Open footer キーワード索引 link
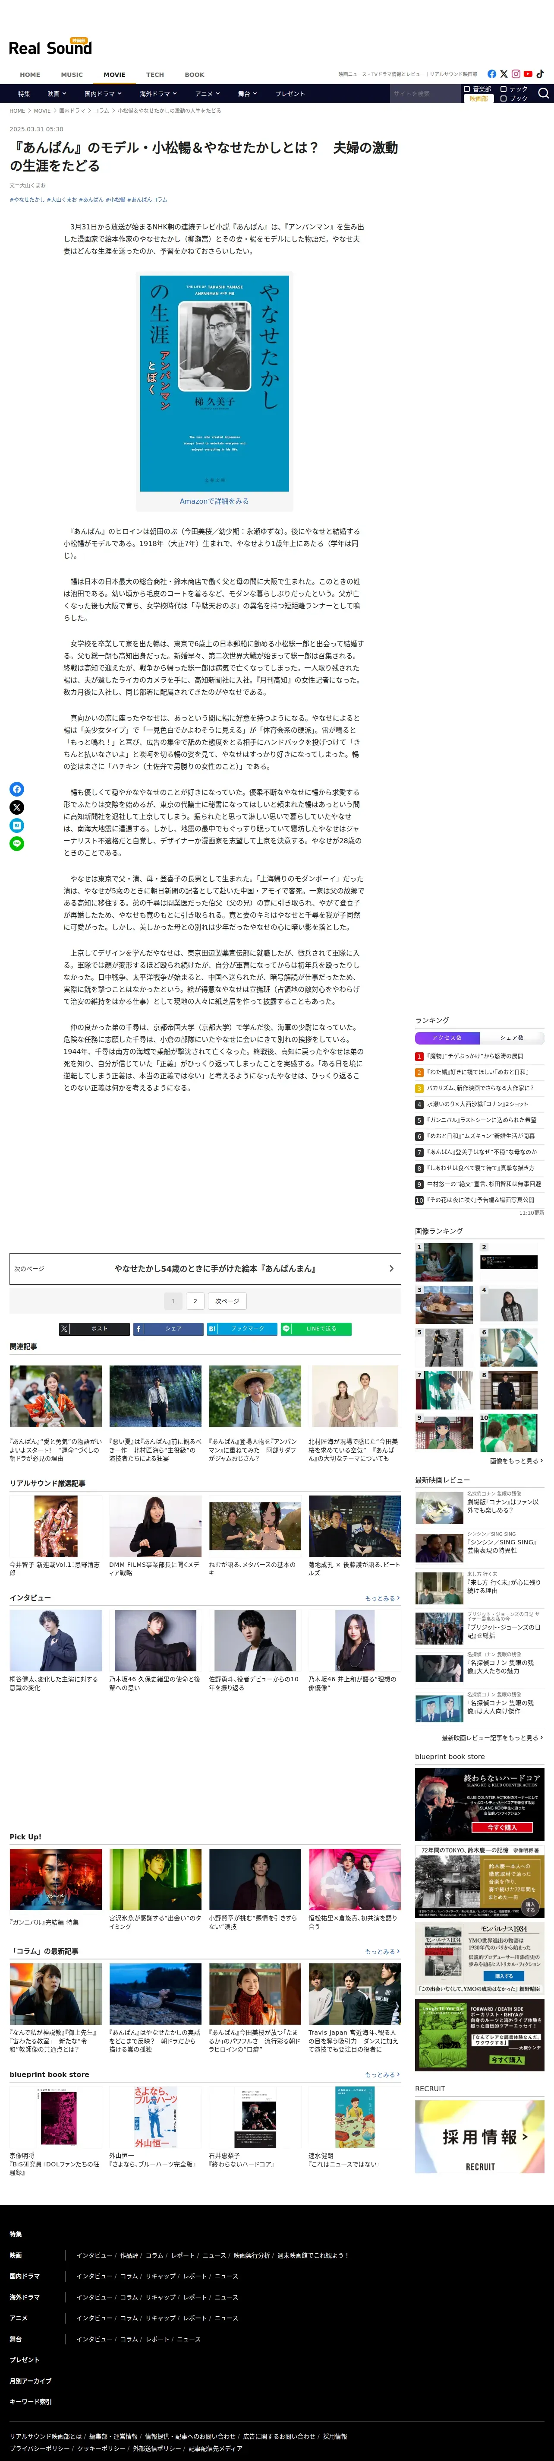The width and height of the screenshot is (554, 2461). click(x=31, y=2402)
